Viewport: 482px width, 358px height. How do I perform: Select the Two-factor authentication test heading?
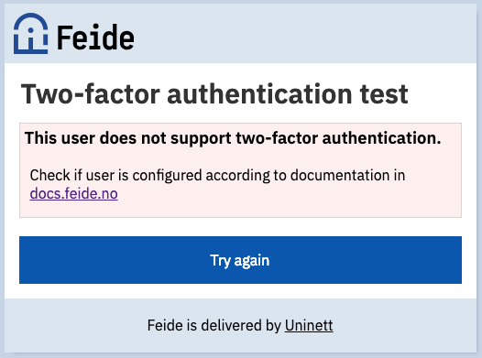click(x=214, y=93)
